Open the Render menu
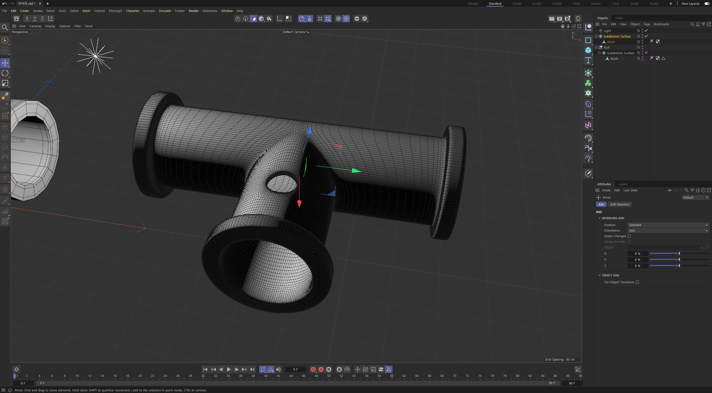This screenshot has height=393, width=712. tap(194, 11)
